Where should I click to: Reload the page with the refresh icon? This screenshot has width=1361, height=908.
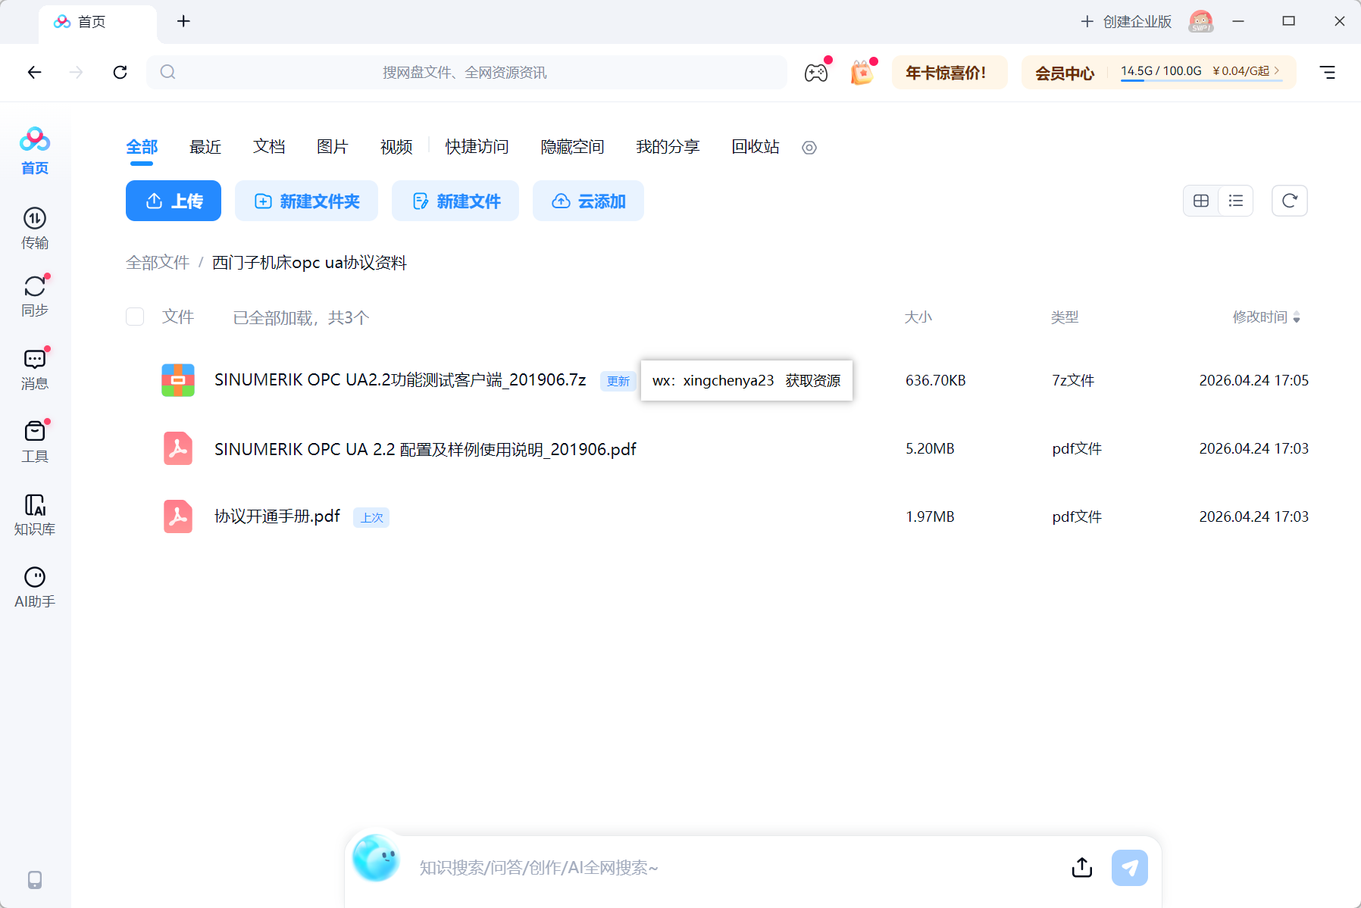point(120,72)
